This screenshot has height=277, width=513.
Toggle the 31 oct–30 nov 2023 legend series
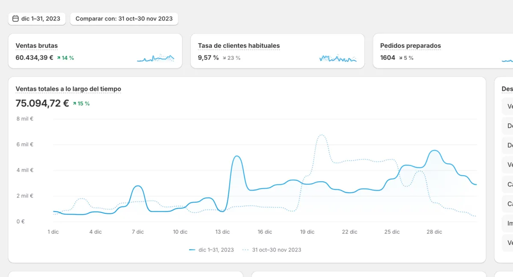276,250
